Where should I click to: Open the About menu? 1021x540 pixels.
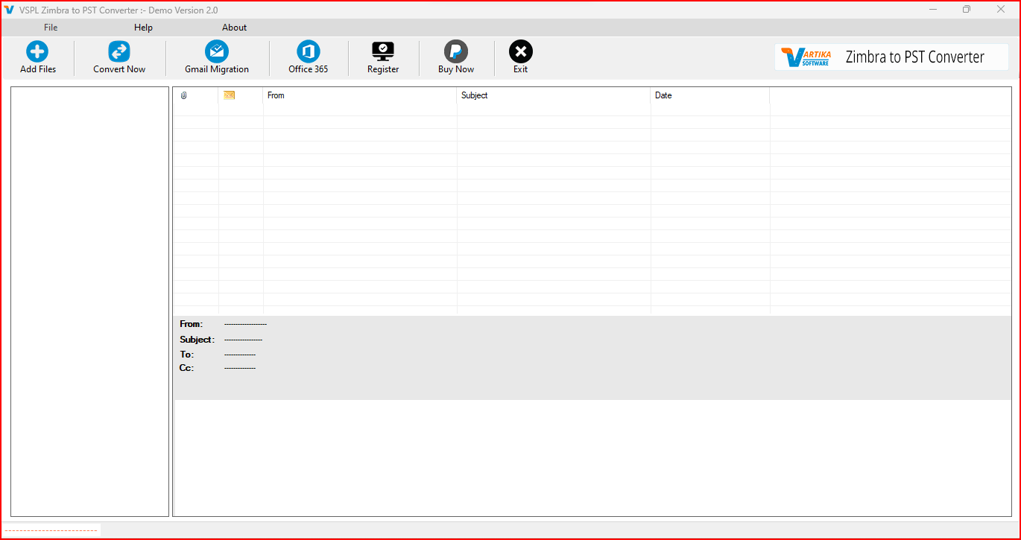[234, 28]
